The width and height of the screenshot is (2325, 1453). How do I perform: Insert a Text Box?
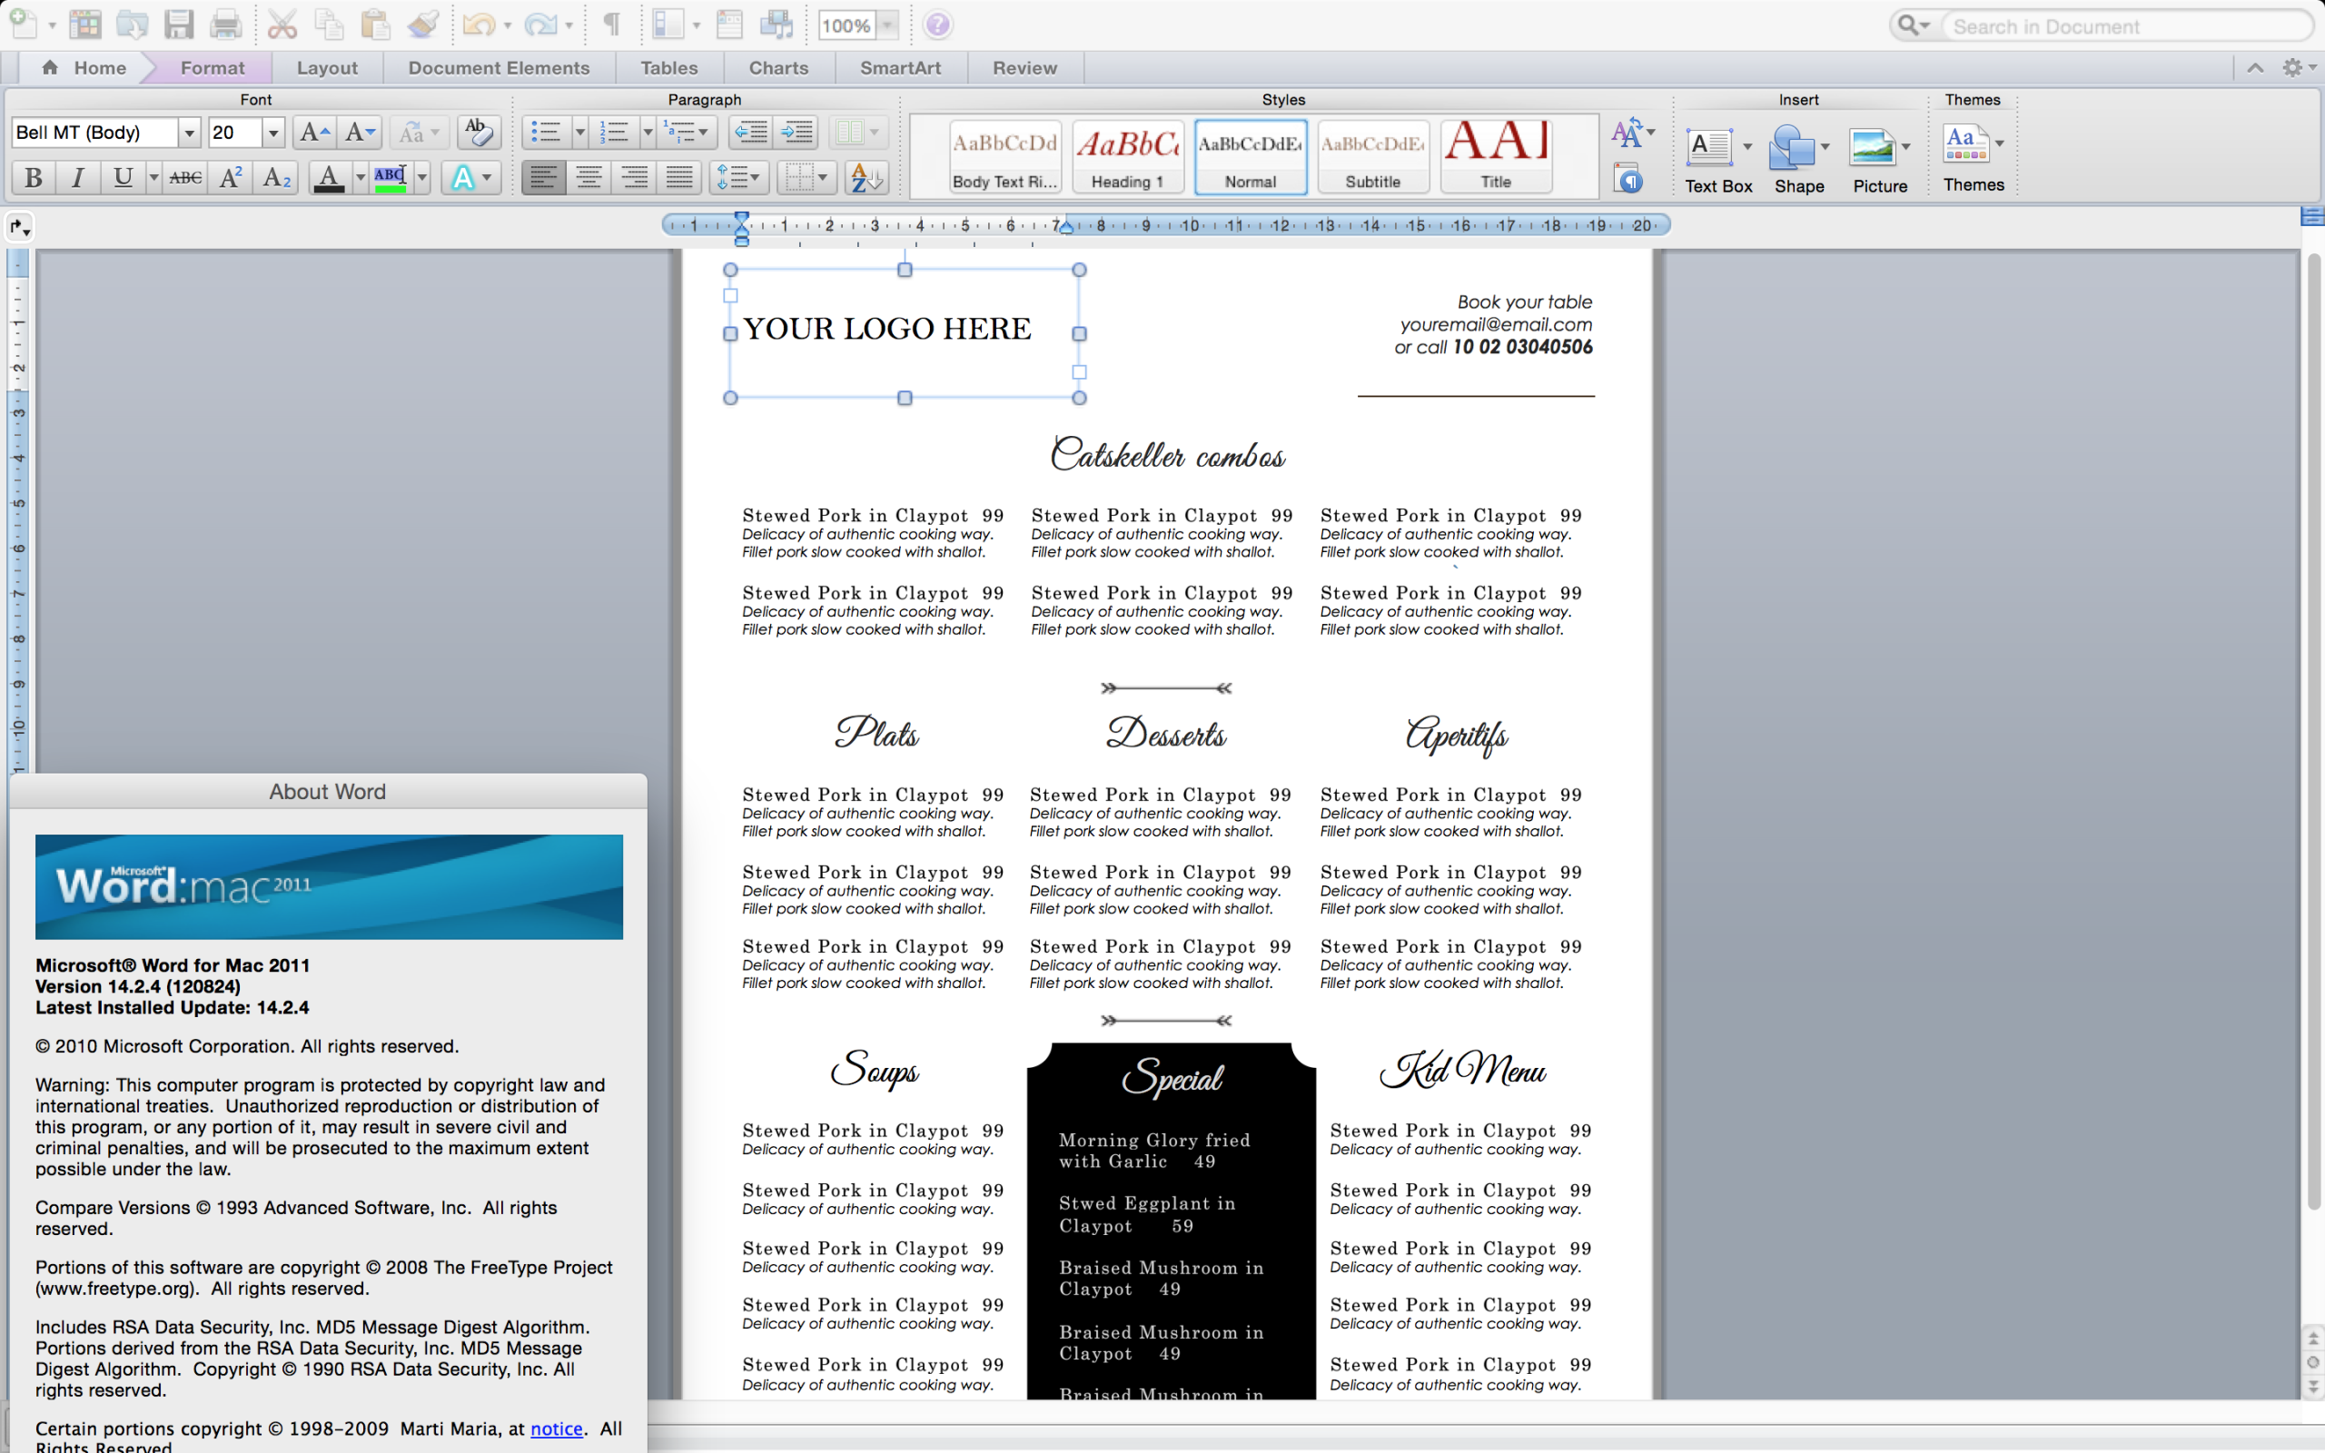click(1709, 147)
